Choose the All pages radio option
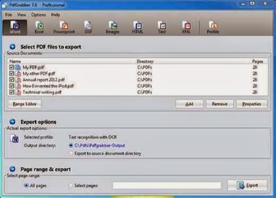The width and height of the screenshot is (276, 198). point(26,185)
